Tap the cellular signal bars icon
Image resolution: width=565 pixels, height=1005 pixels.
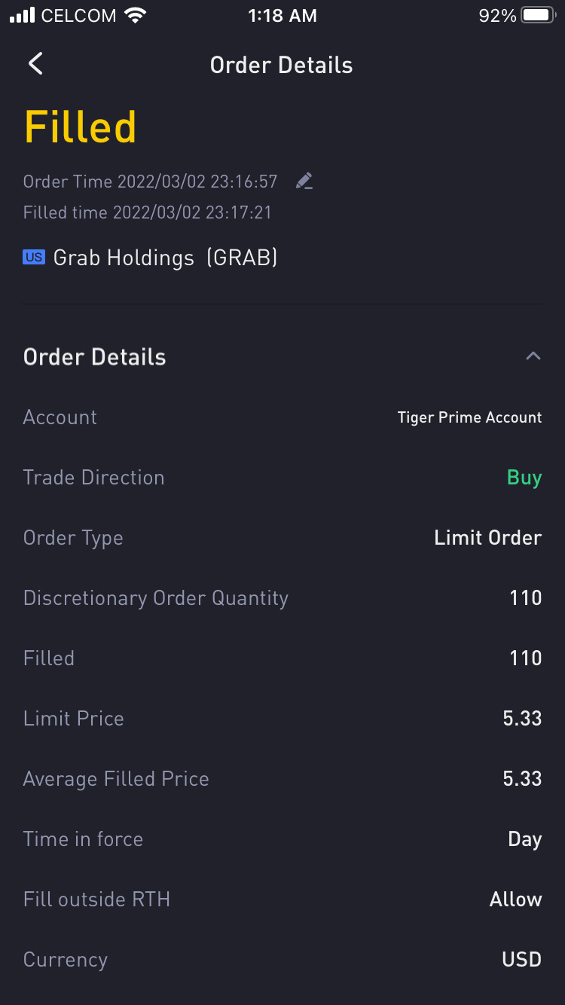(23, 16)
